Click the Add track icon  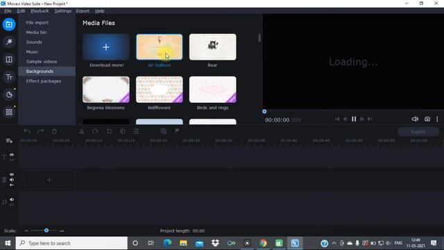click(x=9, y=141)
